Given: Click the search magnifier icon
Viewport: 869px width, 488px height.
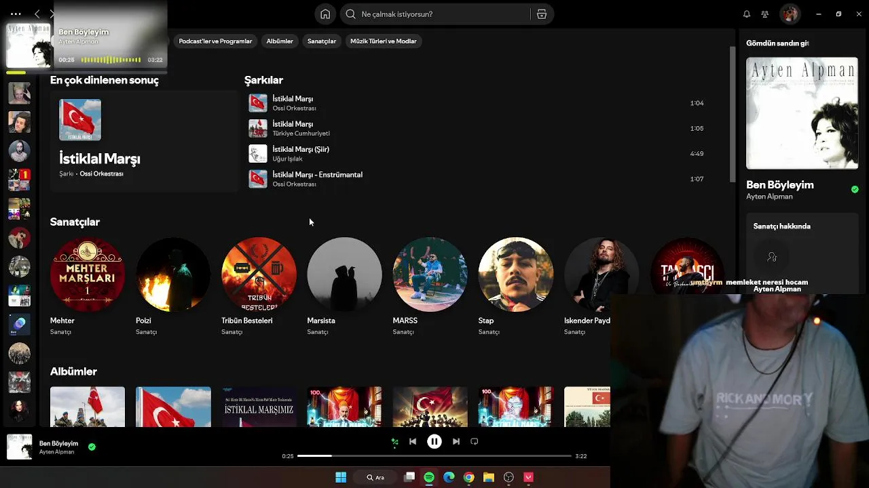Looking at the screenshot, I should tap(351, 14).
